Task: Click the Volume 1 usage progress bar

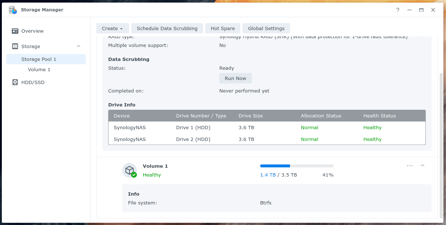Action: (x=297, y=166)
